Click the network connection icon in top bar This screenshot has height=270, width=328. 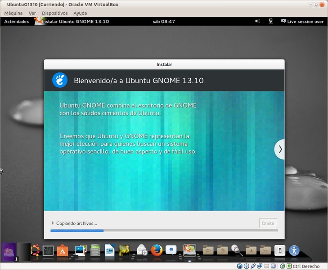271,21
